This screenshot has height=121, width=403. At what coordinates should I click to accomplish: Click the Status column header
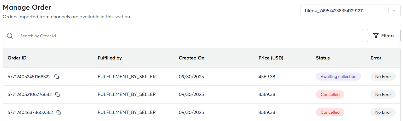coord(323,58)
